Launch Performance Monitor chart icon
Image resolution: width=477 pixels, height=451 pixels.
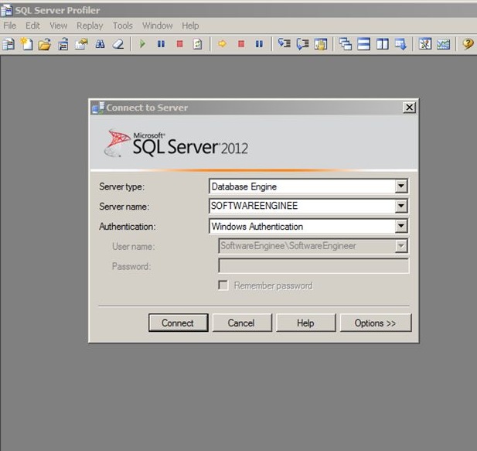coord(444,44)
